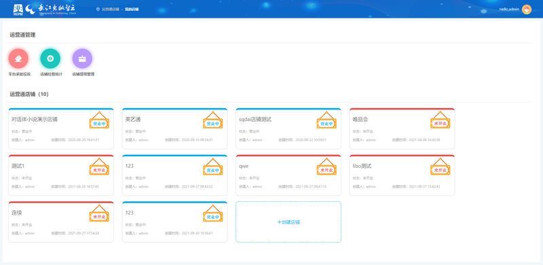Screen dimensions: 543x265
Task: Open store titled 对话体小说演示店铺
Action: (x=35, y=120)
